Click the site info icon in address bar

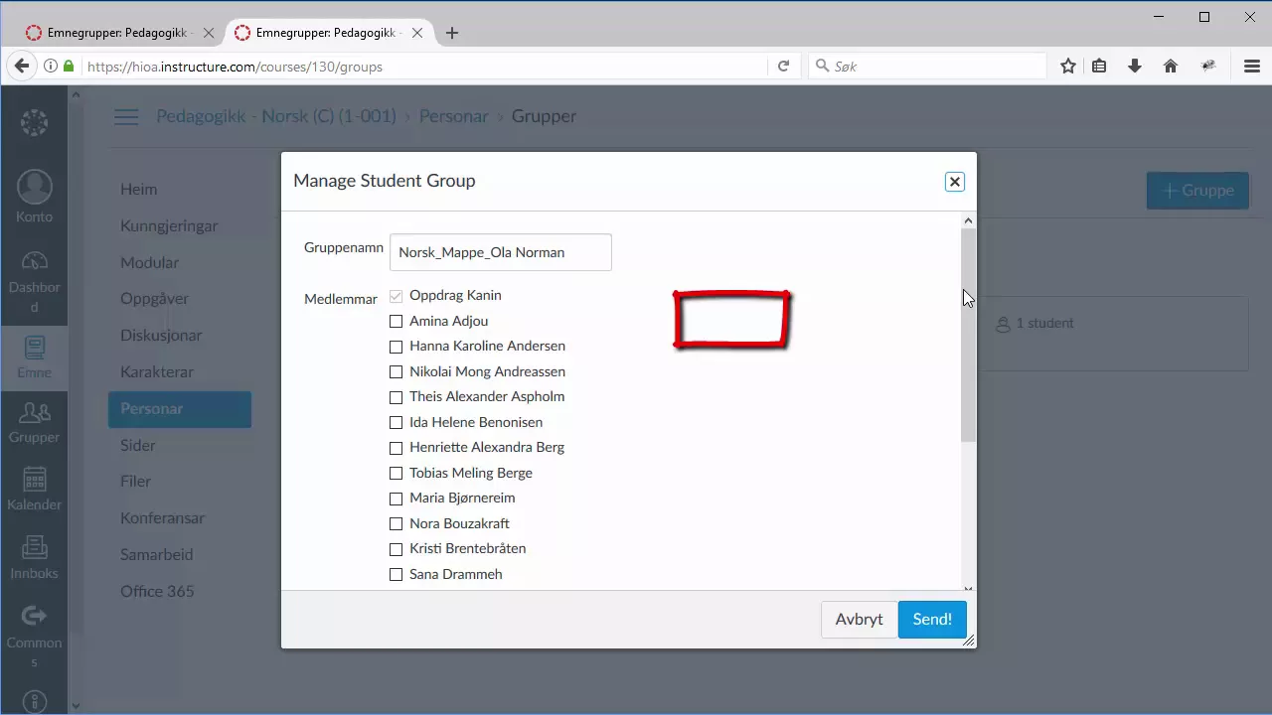click(x=50, y=67)
